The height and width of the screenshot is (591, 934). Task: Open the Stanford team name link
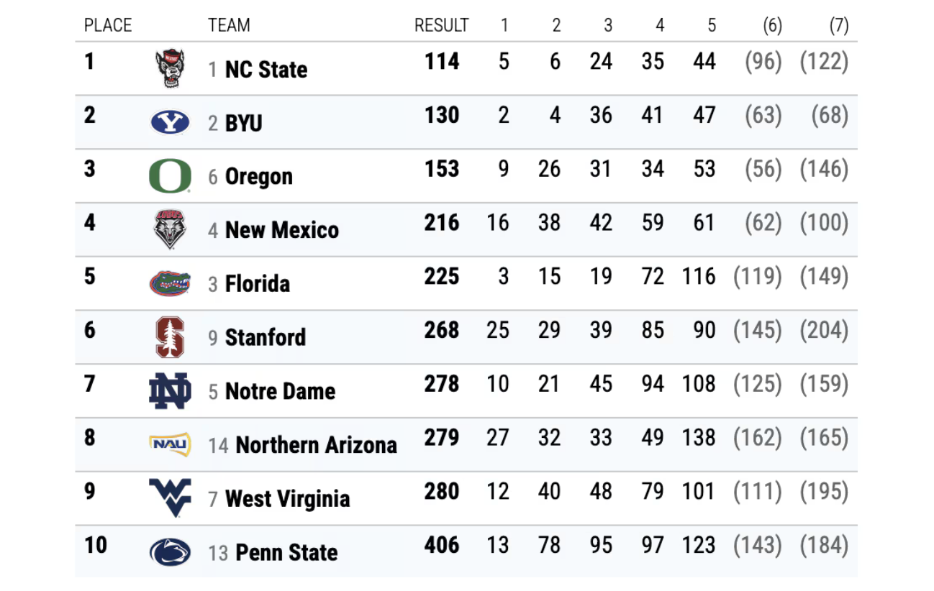click(265, 337)
